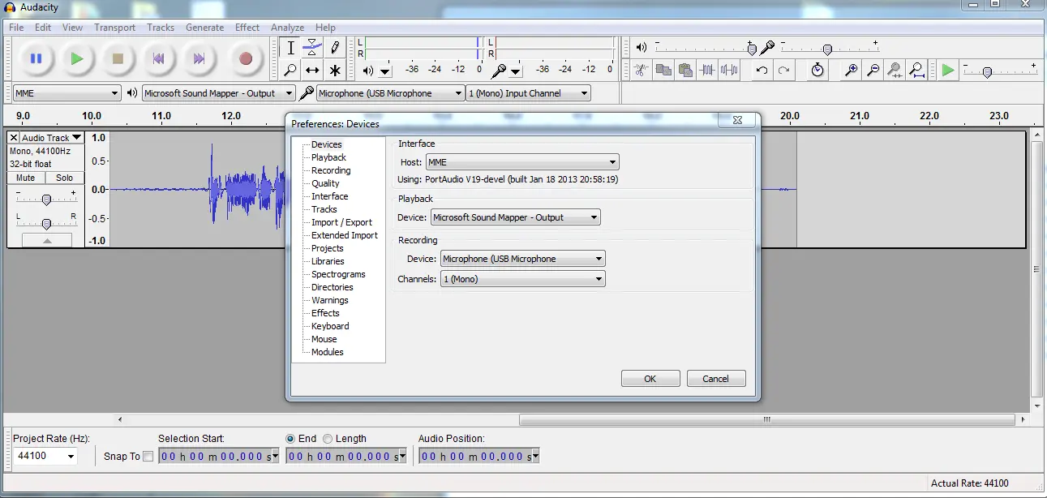Open the File menu
Viewport: 1047px width, 498px height.
(x=16, y=28)
